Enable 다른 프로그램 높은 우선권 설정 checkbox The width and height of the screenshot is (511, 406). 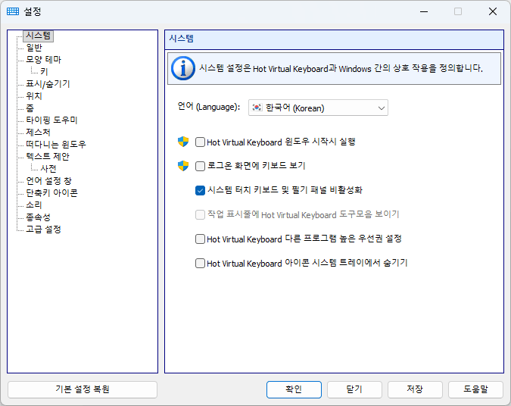coord(200,239)
